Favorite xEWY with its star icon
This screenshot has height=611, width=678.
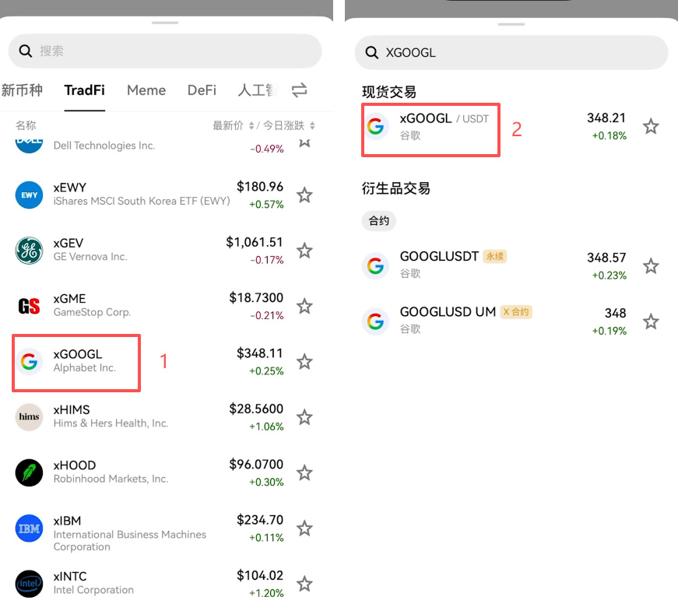[x=304, y=195]
